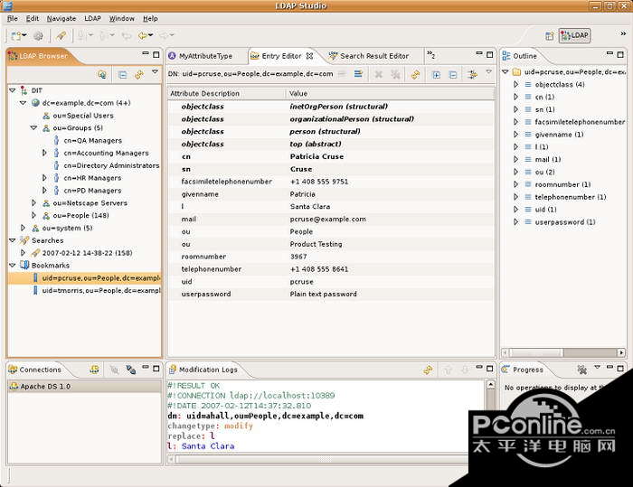Click the New wizard toolbar icon
Viewport: 633px width, 487px height.
click(x=17, y=35)
